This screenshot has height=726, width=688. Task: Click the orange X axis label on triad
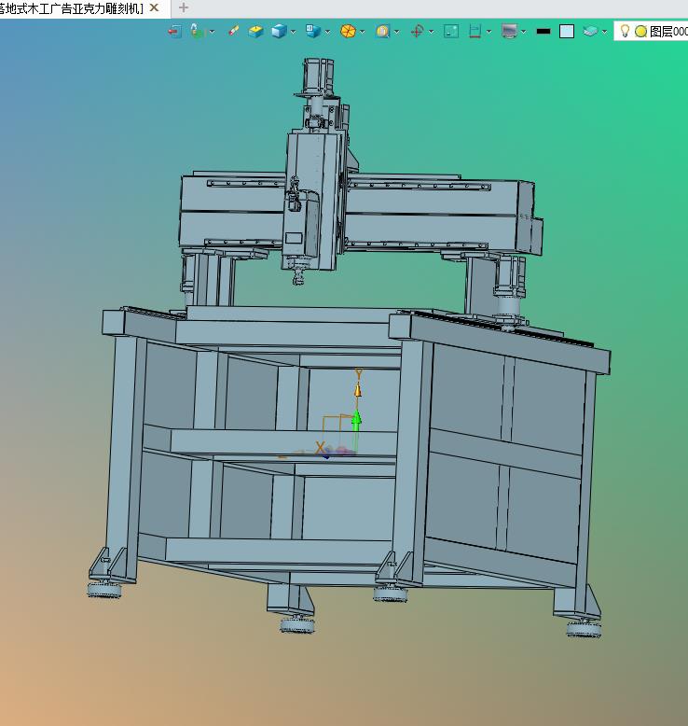pos(320,448)
